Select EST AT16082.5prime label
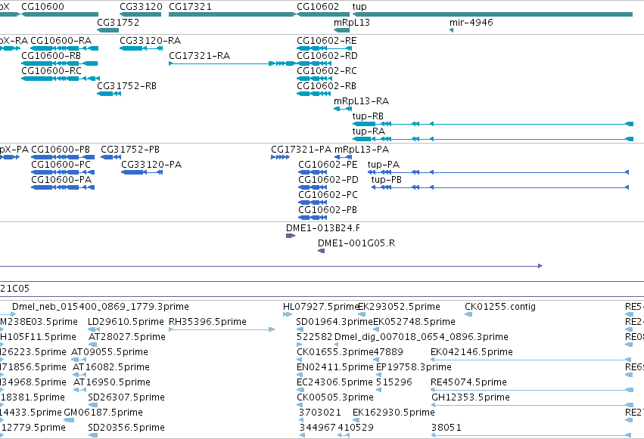 111,367
